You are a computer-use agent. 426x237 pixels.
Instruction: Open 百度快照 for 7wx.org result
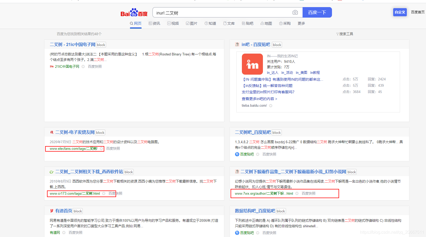click(x=309, y=193)
